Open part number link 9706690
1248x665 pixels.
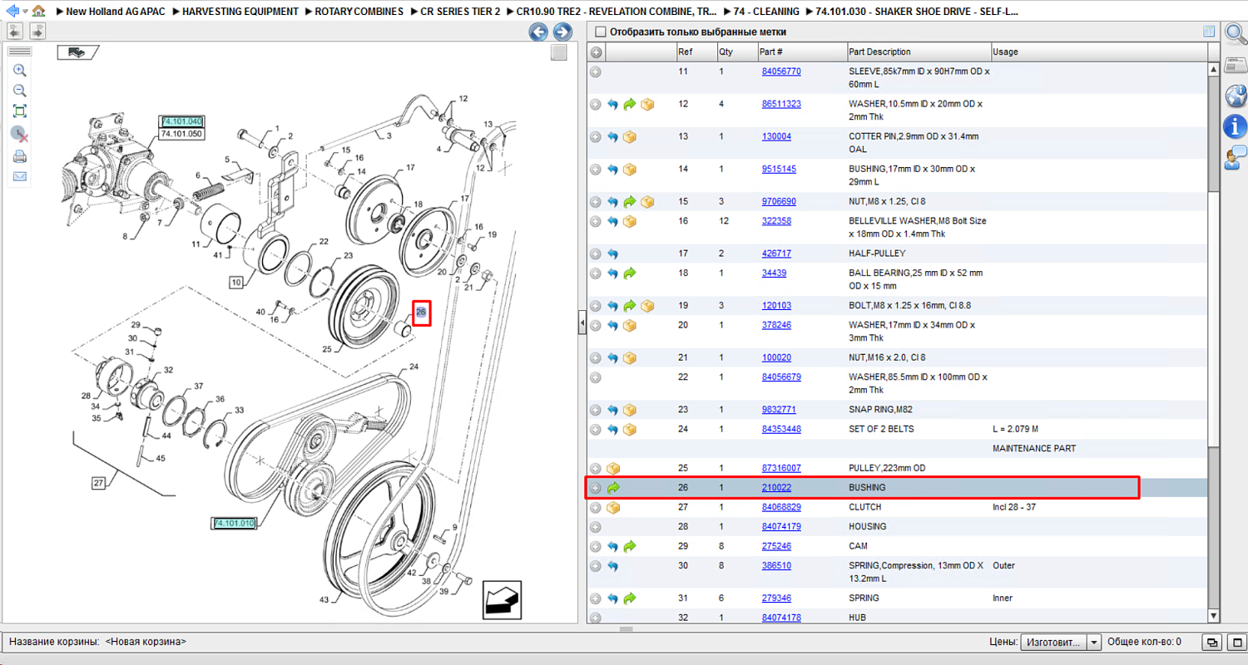[779, 201]
